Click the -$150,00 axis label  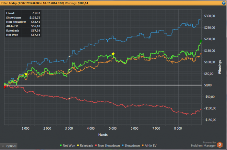210,120
